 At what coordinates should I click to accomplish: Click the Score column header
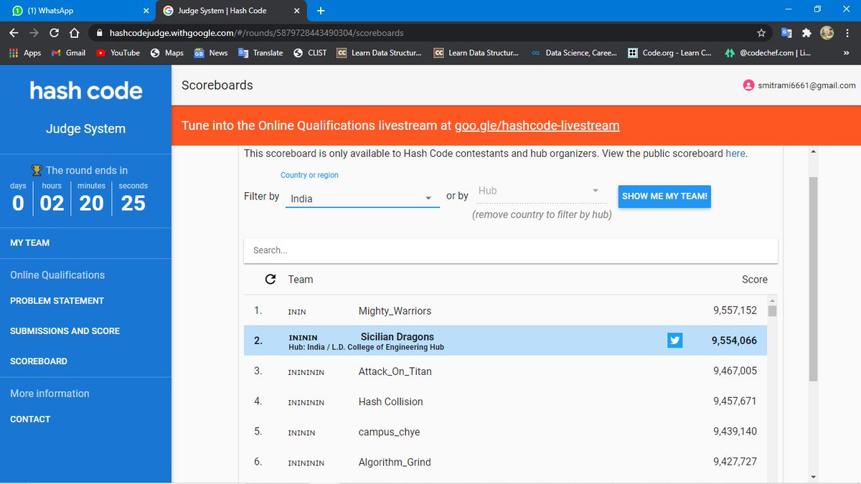click(754, 280)
